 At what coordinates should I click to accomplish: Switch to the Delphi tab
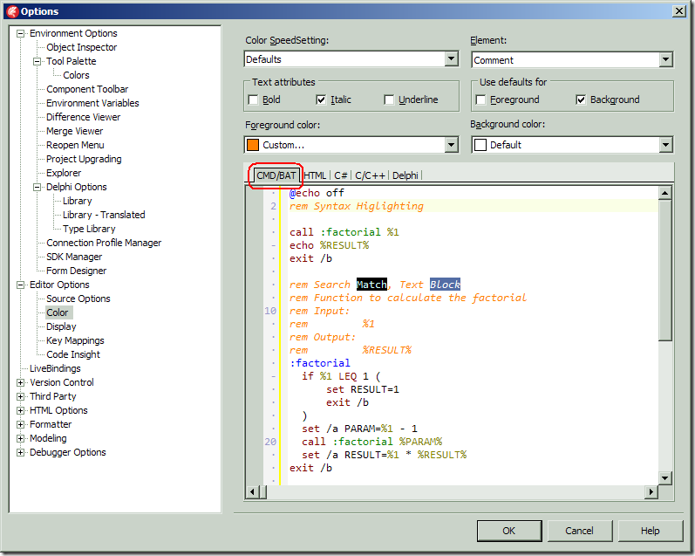coord(405,175)
